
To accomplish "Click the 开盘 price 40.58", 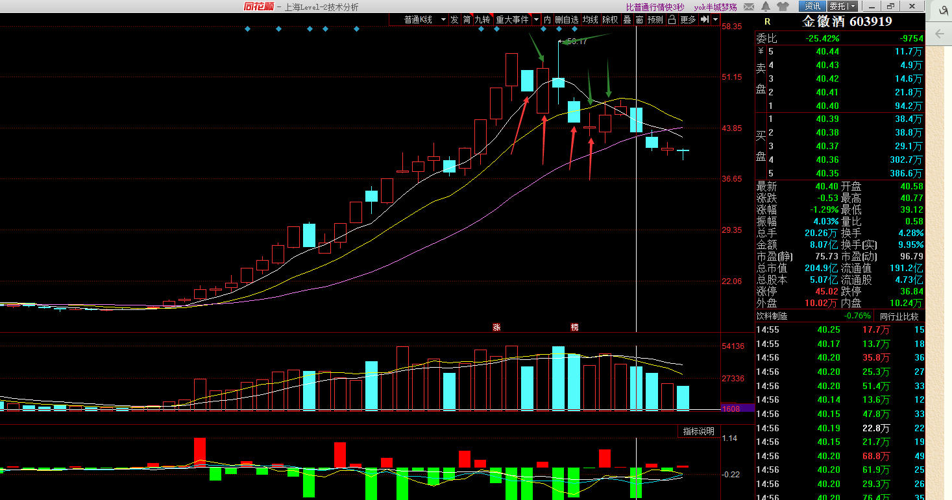I will pos(911,187).
